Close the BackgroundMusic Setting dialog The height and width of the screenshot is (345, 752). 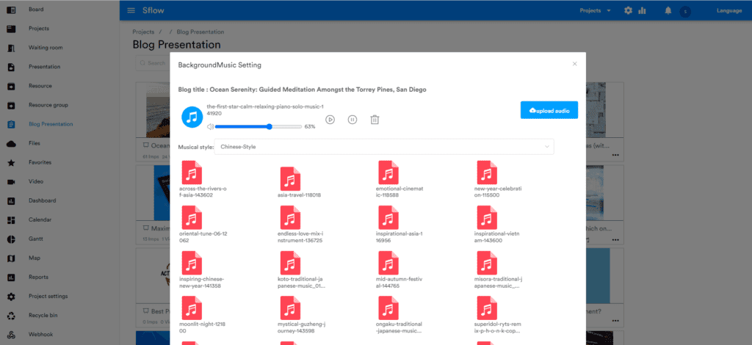click(574, 64)
